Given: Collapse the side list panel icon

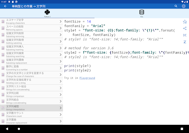Looking at the screenshot, I should (x=185, y=35).
